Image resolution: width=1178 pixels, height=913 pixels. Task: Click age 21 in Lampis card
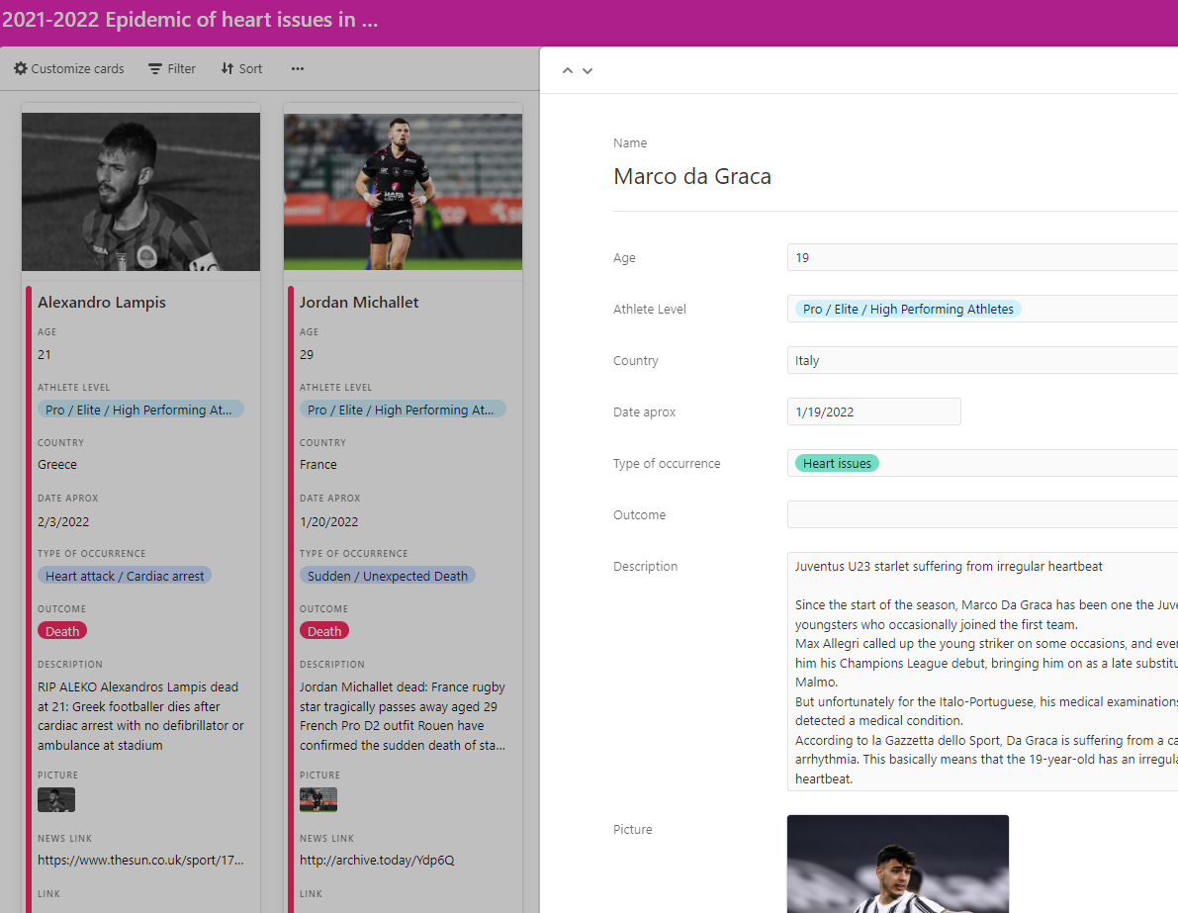(x=45, y=355)
